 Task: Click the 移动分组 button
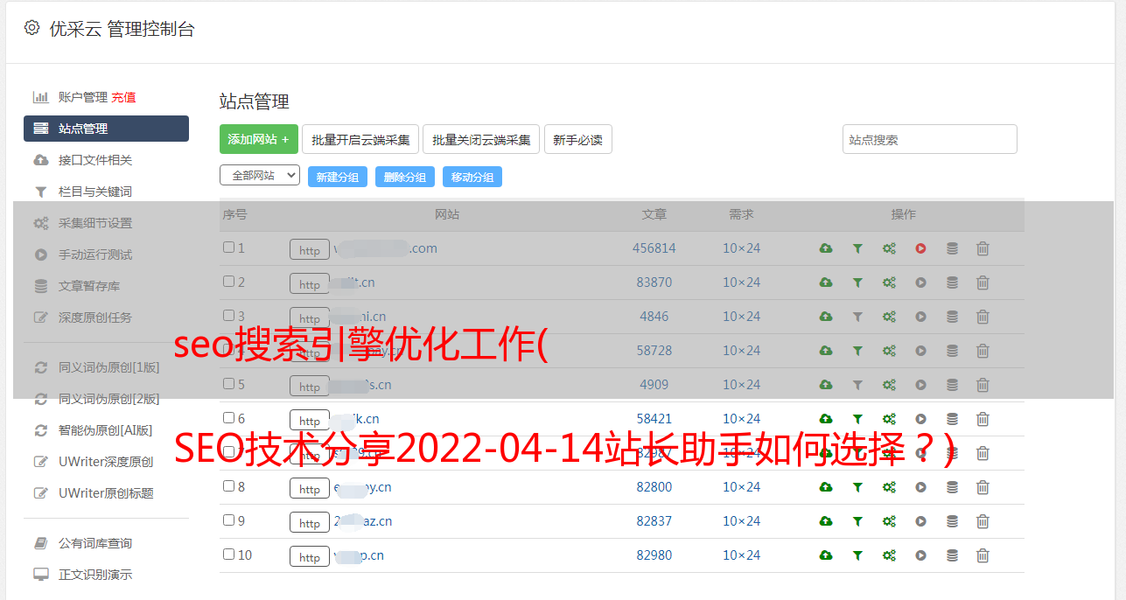click(x=472, y=177)
